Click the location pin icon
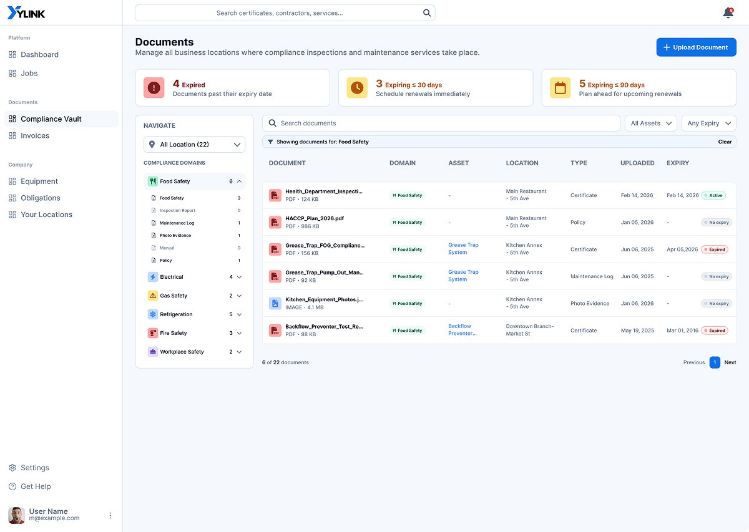Viewport: 749px width, 532px height. [x=152, y=145]
